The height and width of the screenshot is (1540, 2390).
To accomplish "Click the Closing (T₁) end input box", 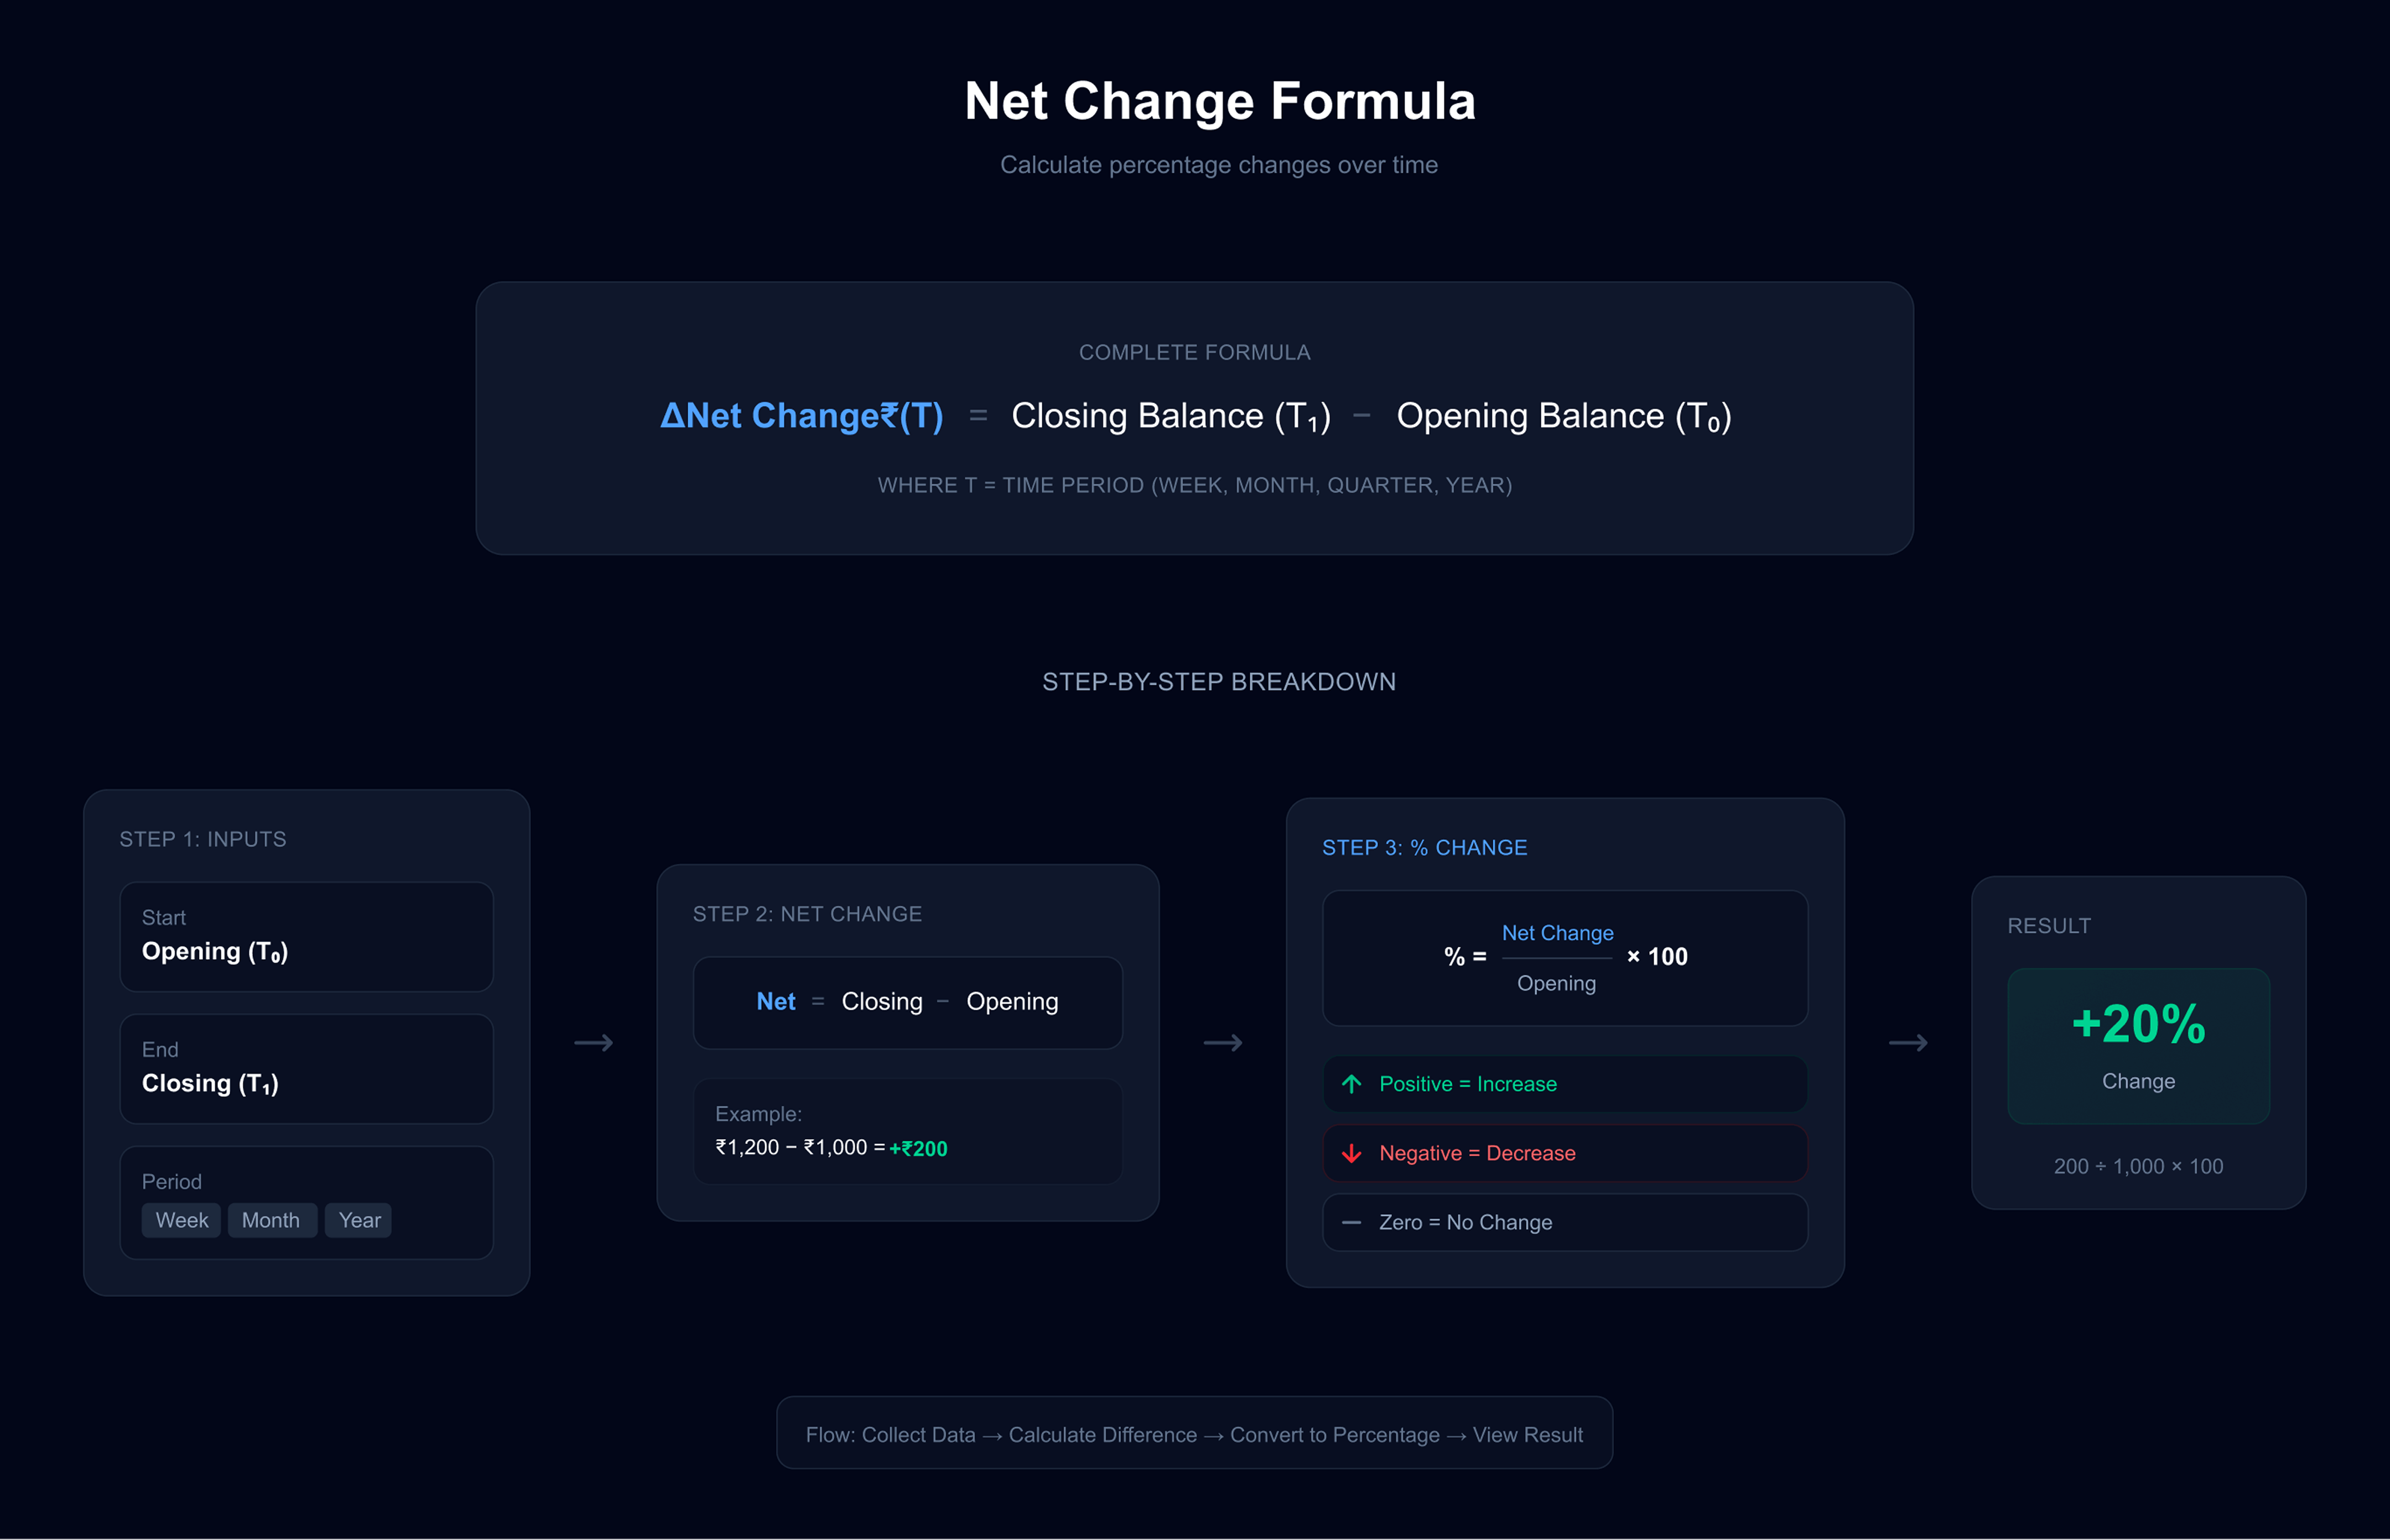I will 306,1069.
